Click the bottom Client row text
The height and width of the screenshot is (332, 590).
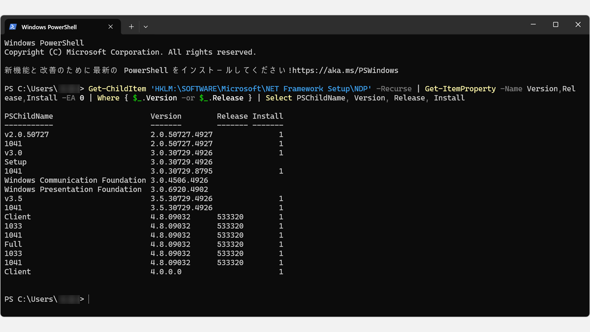coord(18,272)
